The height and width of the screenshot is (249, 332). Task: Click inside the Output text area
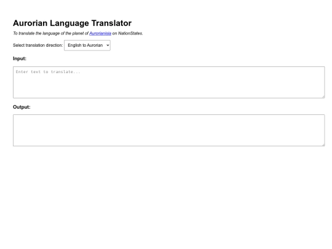coord(168,130)
